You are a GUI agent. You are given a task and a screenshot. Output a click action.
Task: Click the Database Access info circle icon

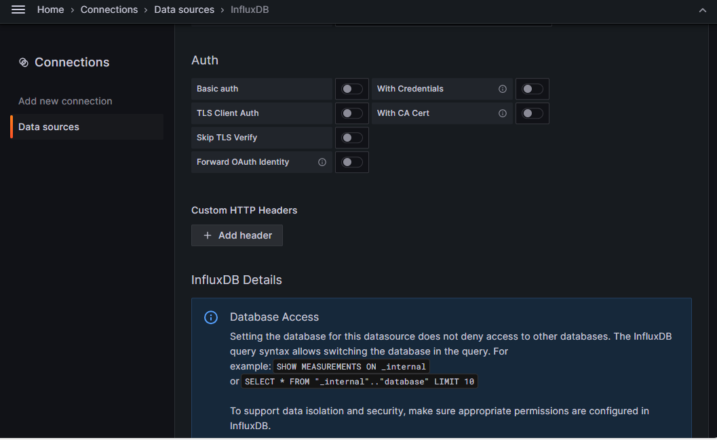click(211, 317)
